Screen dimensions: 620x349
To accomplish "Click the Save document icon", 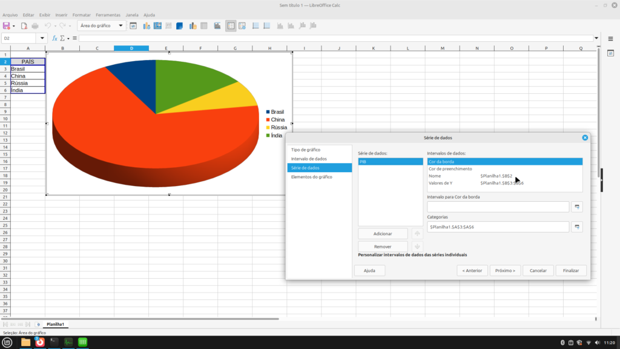I will 7,26.
